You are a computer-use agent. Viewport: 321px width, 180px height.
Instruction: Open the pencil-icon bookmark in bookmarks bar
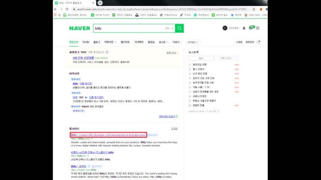click(185, 15)
